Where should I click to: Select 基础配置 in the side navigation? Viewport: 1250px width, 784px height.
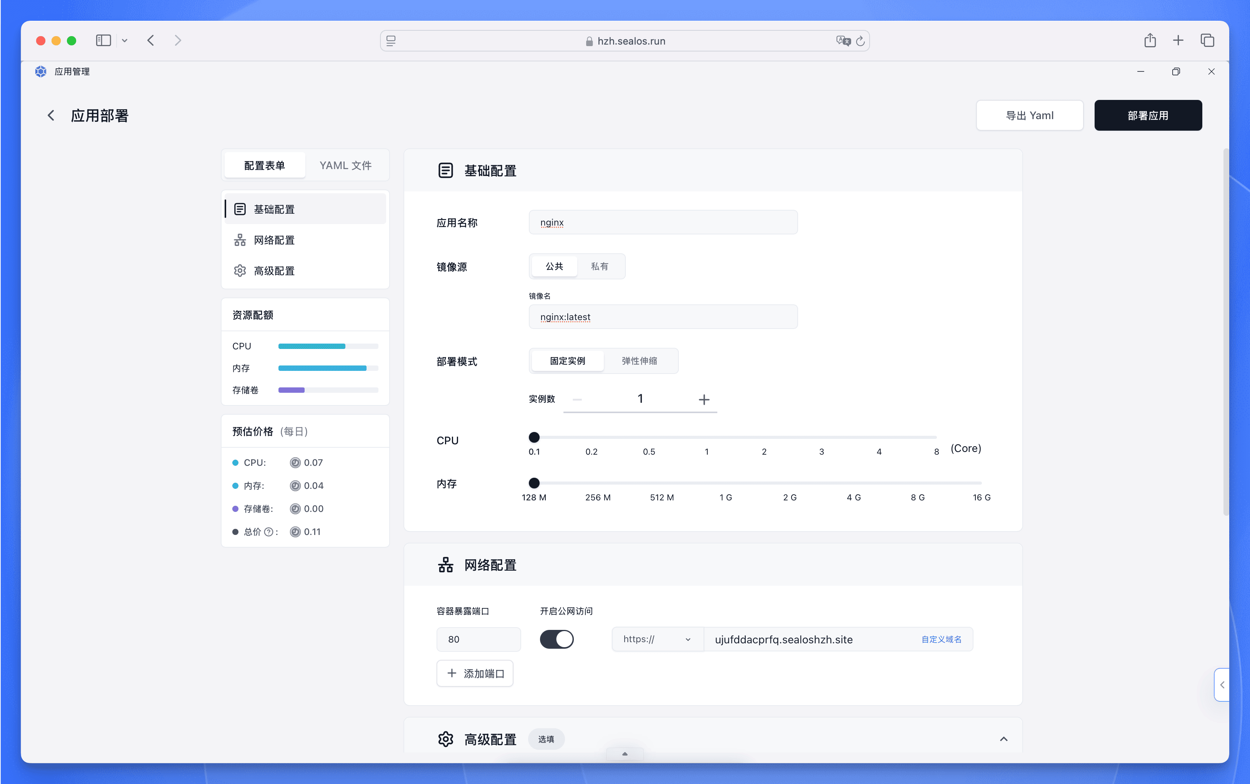pyautogui.click(x=305, y=209)
